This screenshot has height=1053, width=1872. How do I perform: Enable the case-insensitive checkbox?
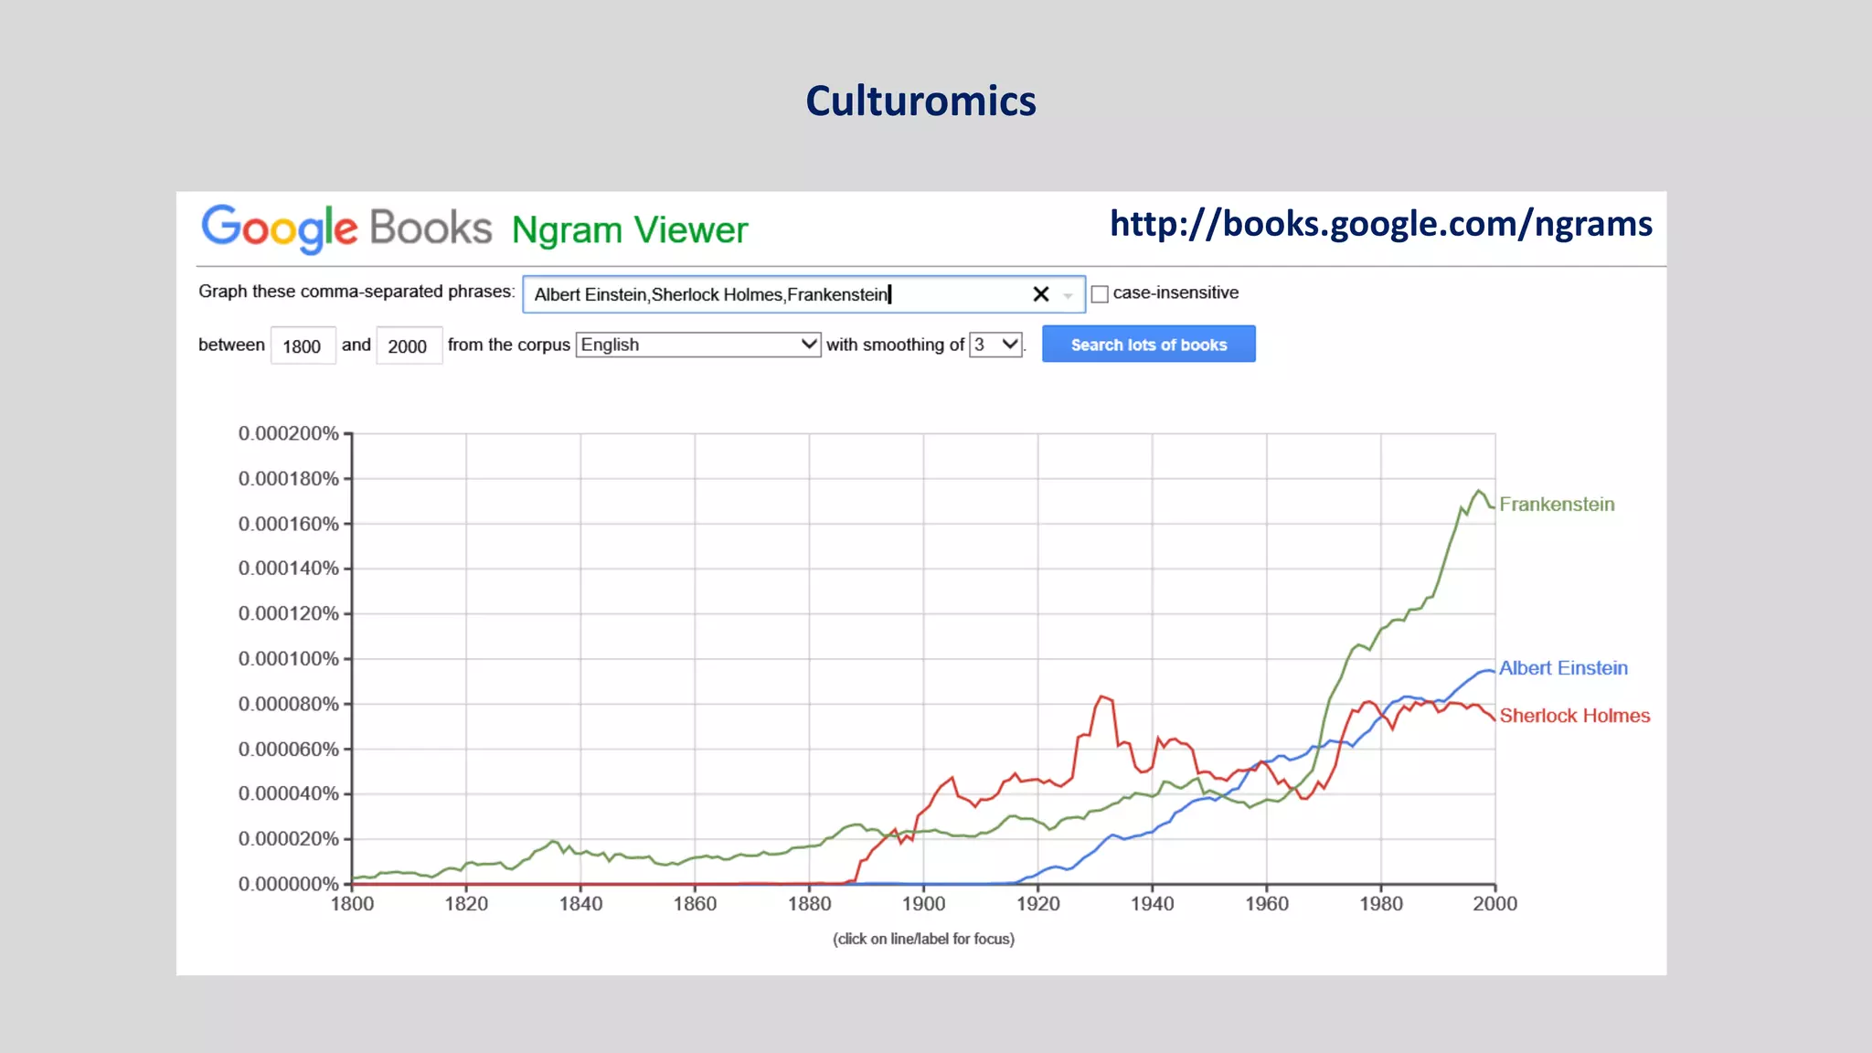click(x=1100, y=294)
